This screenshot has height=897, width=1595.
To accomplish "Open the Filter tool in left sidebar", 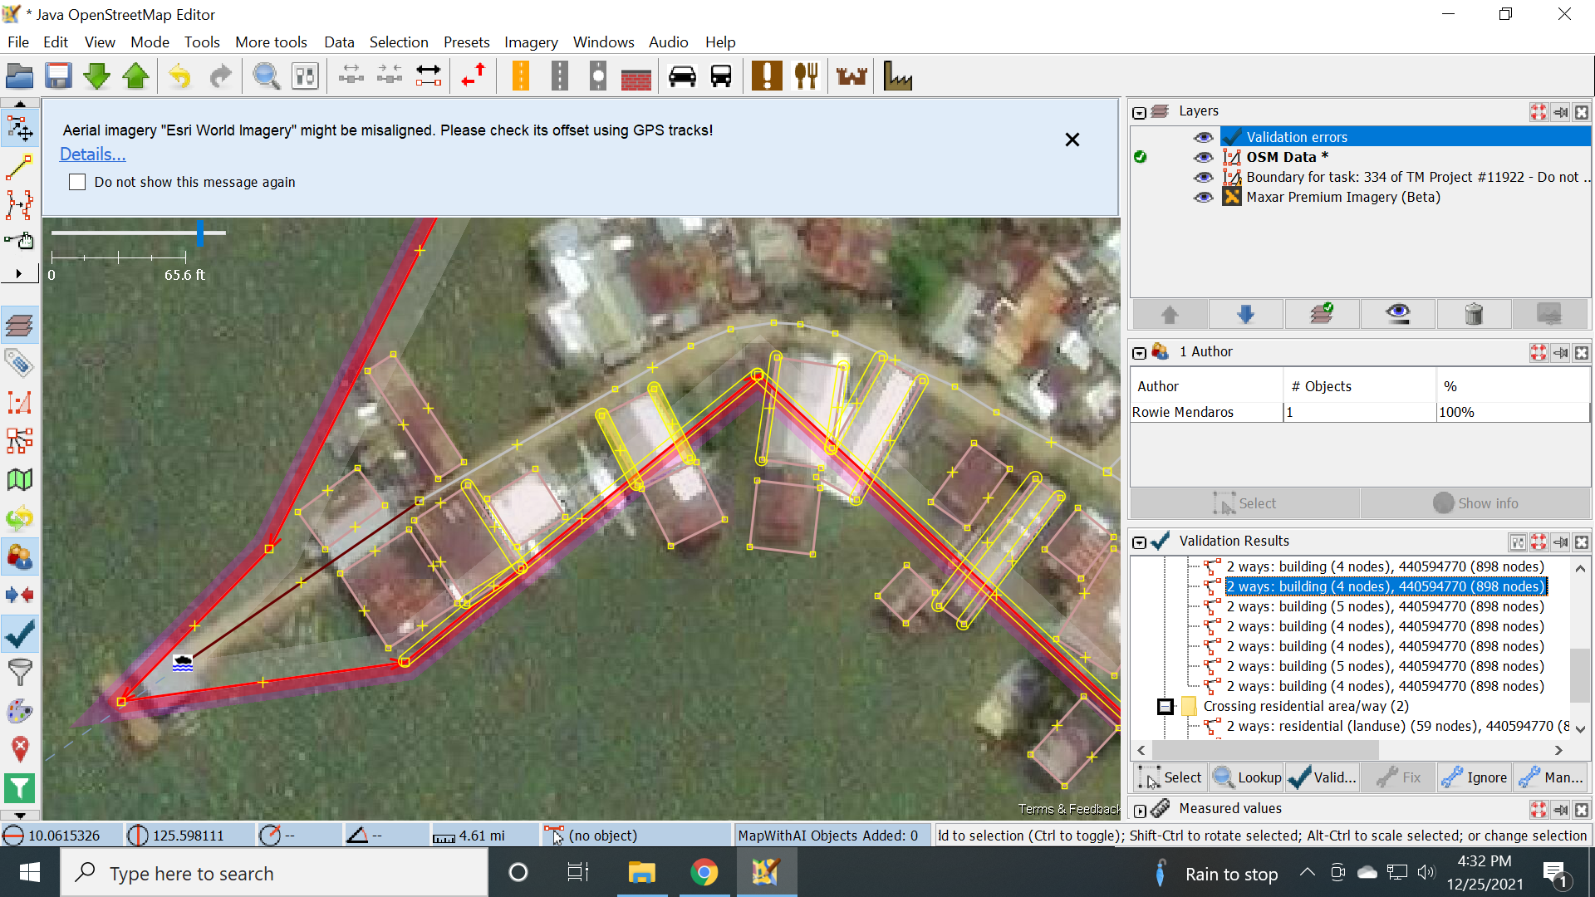I will click(19, 671).
